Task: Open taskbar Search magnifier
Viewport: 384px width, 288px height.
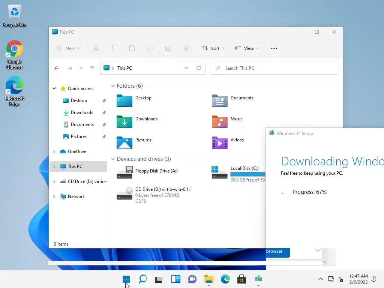Action: click(x=143, y=279)
